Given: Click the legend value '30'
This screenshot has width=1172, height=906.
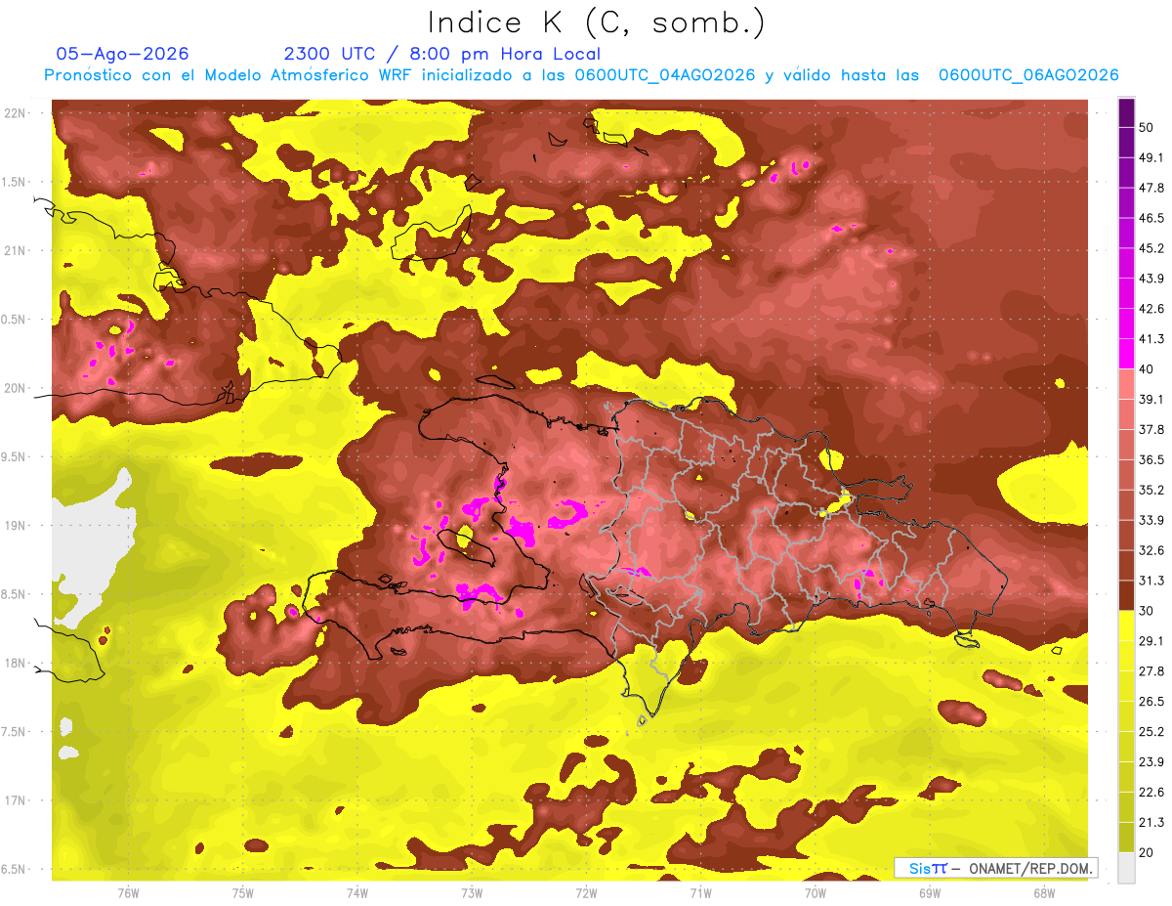Looking at the screenshot, I should (1148, 611).
